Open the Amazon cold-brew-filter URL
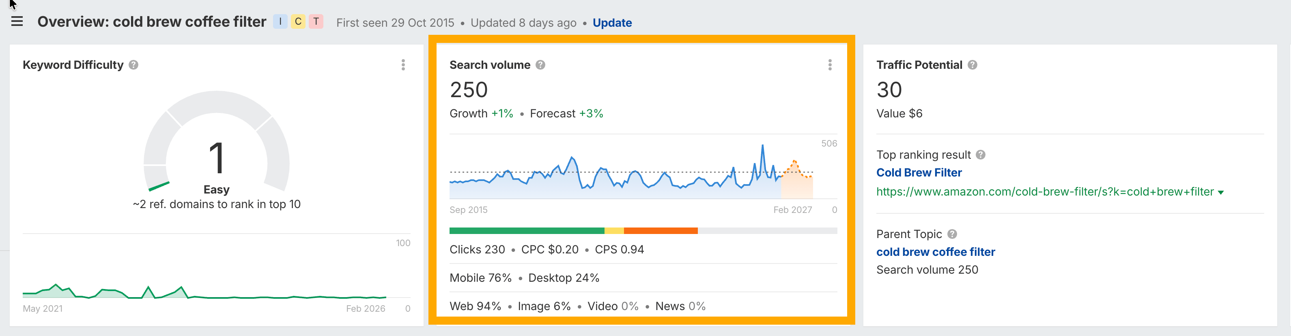 [1044, 192]
